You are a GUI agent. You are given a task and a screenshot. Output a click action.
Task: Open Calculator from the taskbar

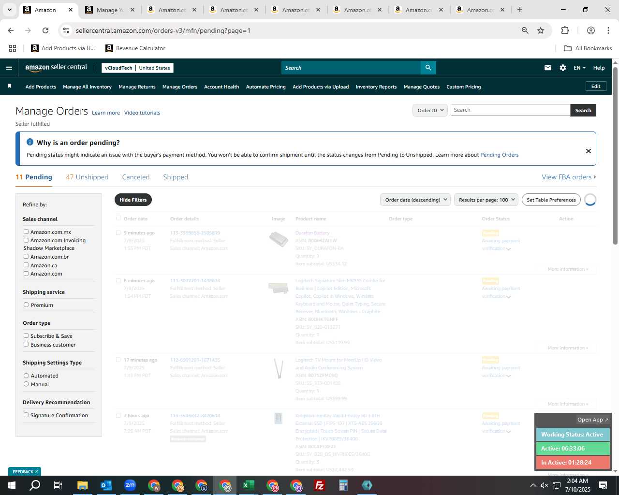[343, 485]
